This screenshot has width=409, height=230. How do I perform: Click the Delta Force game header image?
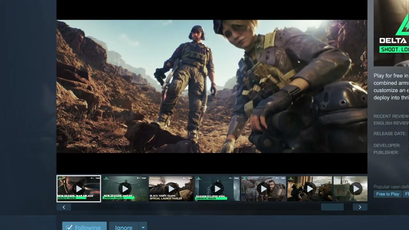[x=391, y=33]
